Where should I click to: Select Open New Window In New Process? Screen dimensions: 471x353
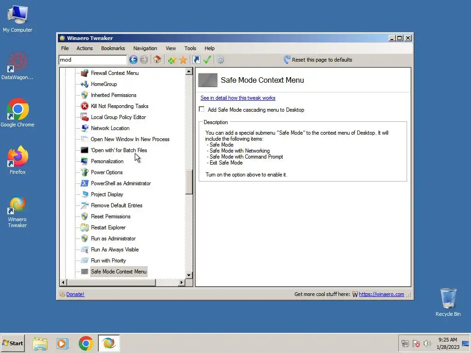click(x=130, y=139)
